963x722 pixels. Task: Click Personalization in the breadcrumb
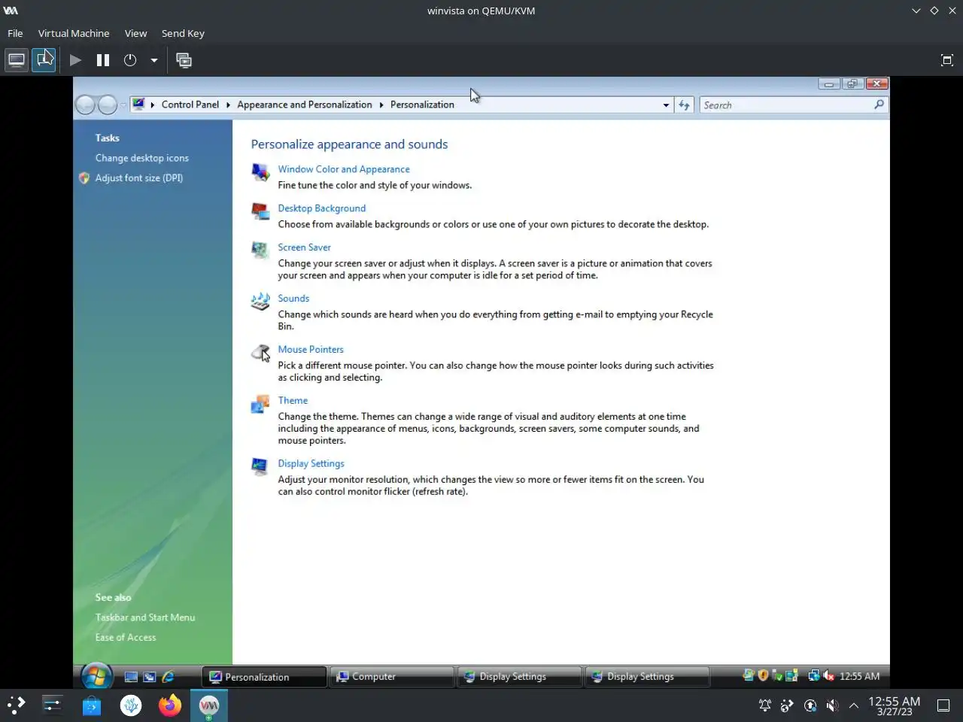coord(422,105)
